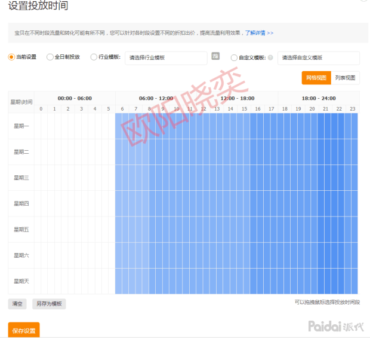Click the 星期一 cell at hour 0
This screenshot has width=370, height=338.
coord(41,126)
